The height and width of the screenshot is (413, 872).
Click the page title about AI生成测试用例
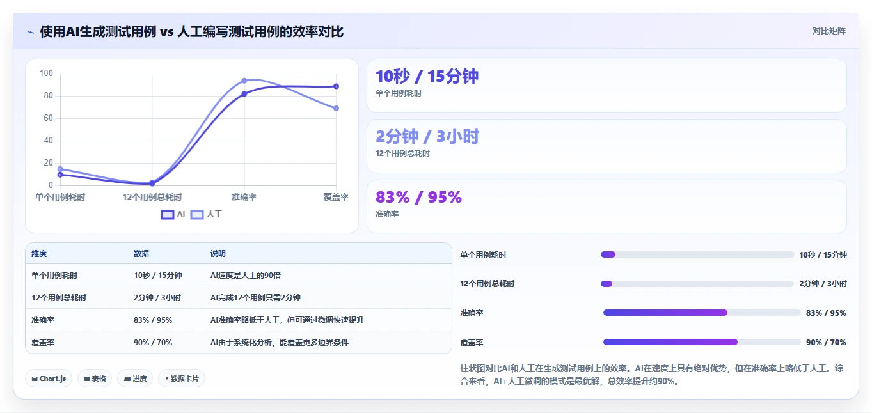191,31
